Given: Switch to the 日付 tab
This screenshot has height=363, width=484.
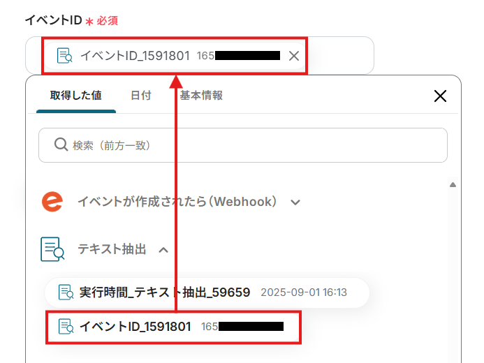Looking at the screenshot, I should (141, 96).
